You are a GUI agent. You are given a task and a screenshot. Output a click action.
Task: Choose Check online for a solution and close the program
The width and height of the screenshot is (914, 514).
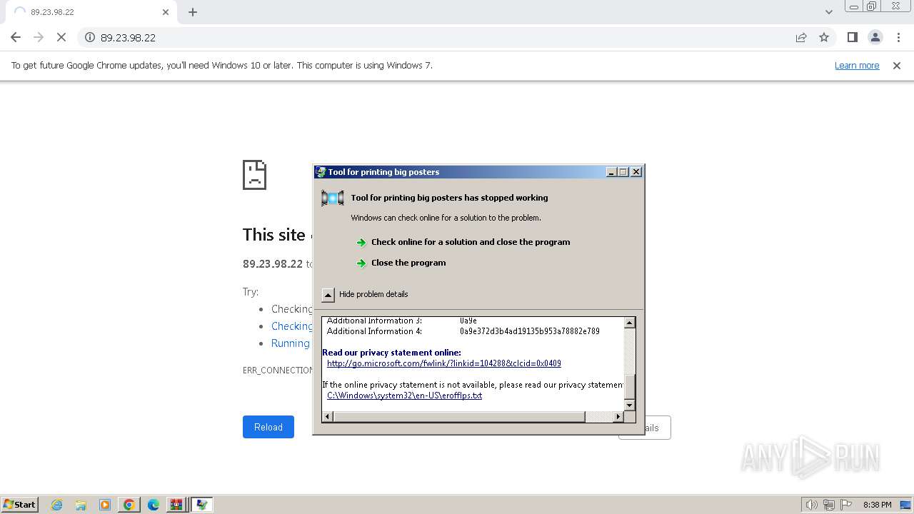click(471, 242)
